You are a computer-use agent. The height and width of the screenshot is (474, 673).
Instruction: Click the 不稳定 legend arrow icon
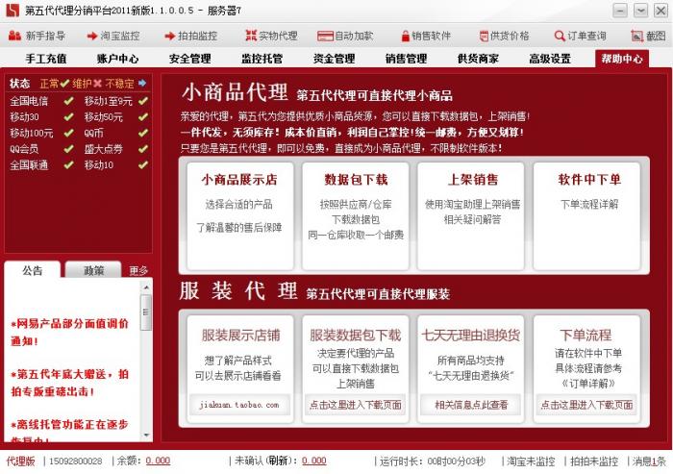(x=142, y=83)
